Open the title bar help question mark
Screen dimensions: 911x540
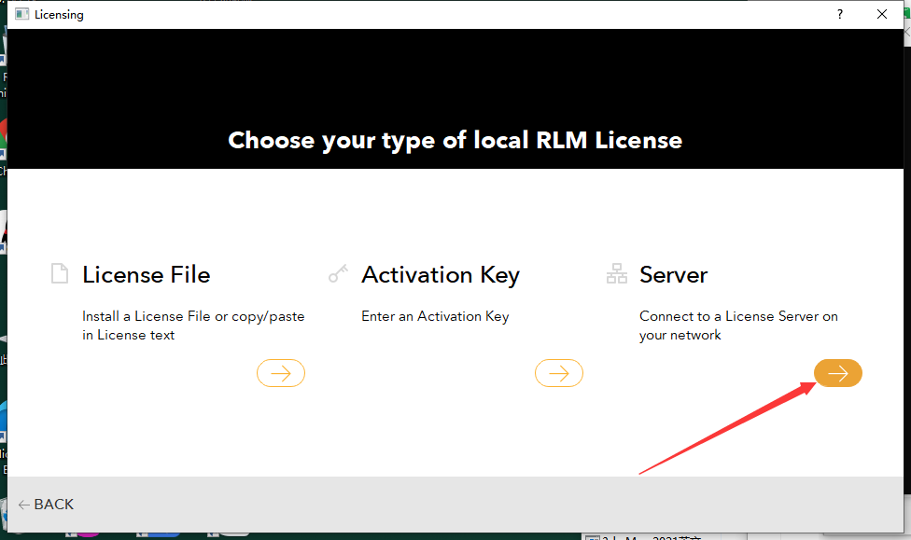coord(840,14)
